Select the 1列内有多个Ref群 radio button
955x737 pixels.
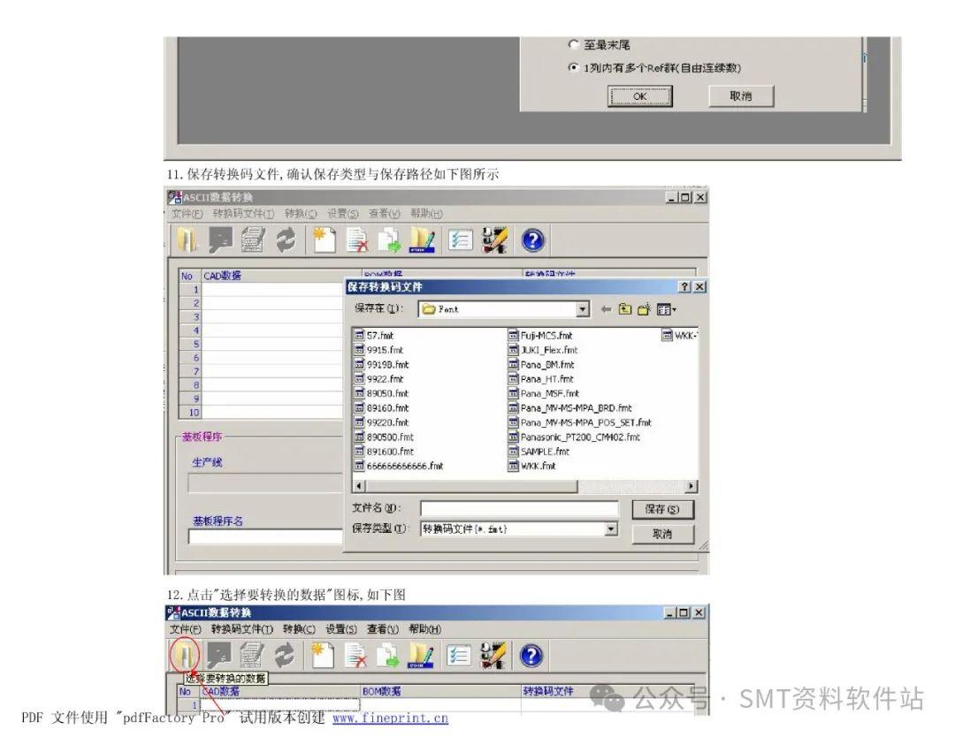(575, 67)
